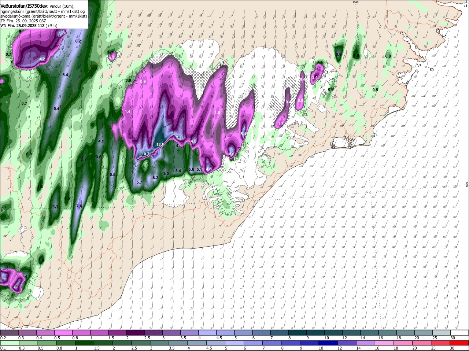Image resolution: width=469 pixels, height=351 pixels.
Task: Pick the bright pink 0.5 swatch in upper legend row
Action: tap(63, 332)
